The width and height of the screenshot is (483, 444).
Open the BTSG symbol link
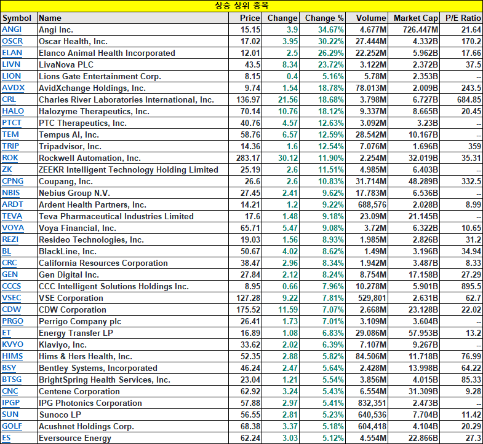coord(12,380)
